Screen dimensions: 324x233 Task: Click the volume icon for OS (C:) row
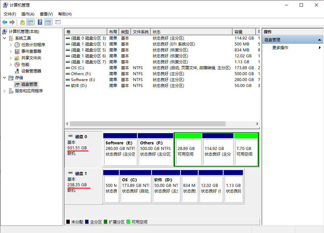(67, 68)
